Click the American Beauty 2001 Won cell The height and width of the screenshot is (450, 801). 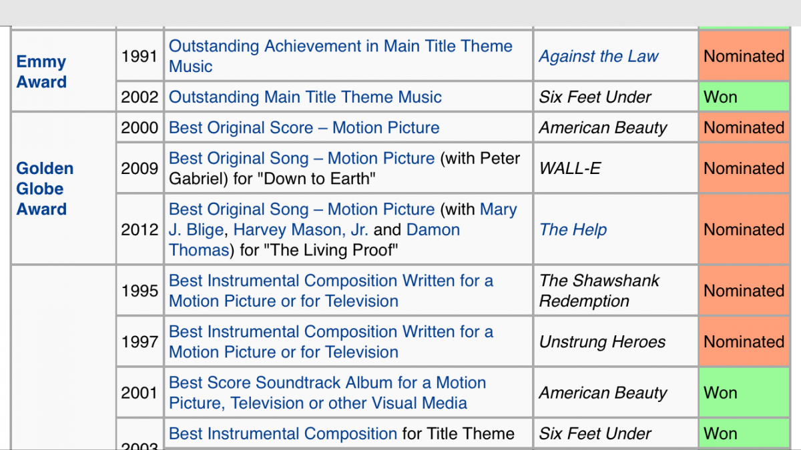(744, 393)
